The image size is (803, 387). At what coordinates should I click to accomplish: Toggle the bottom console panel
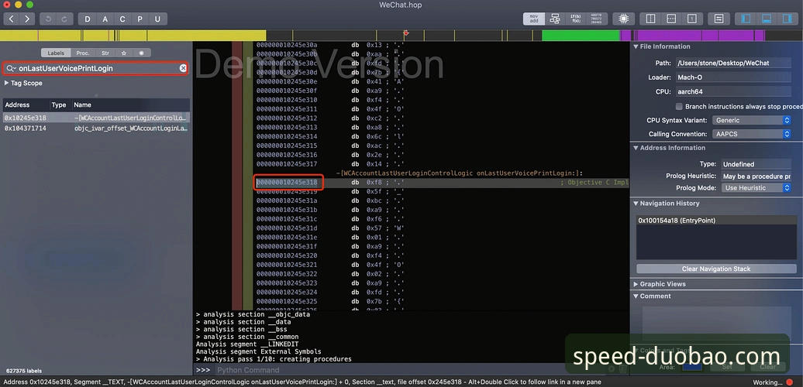[767, 19]
